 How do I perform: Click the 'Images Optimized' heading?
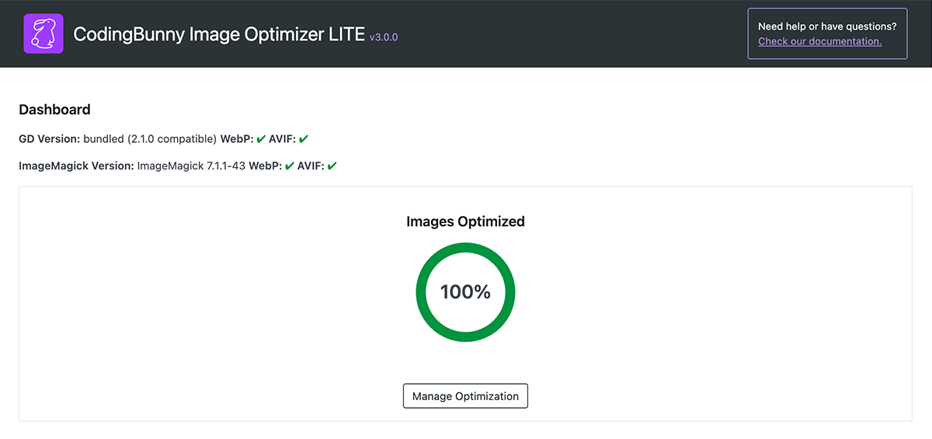[465, 221]
